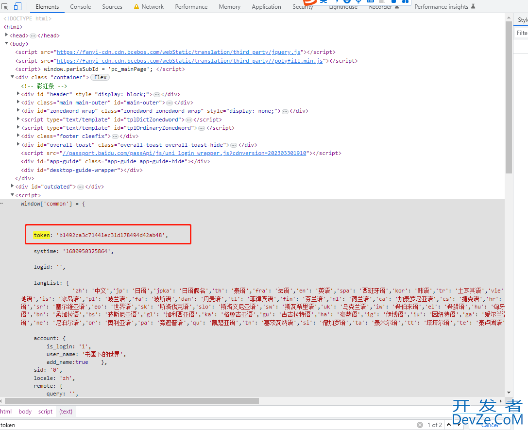Expand the head element

pos(6,34)
